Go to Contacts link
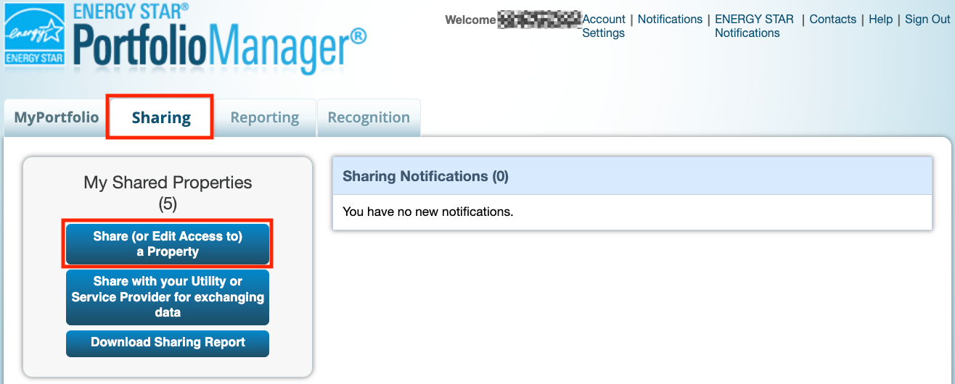This screenshot has height=384, width=955. click(x=832, y=20)
